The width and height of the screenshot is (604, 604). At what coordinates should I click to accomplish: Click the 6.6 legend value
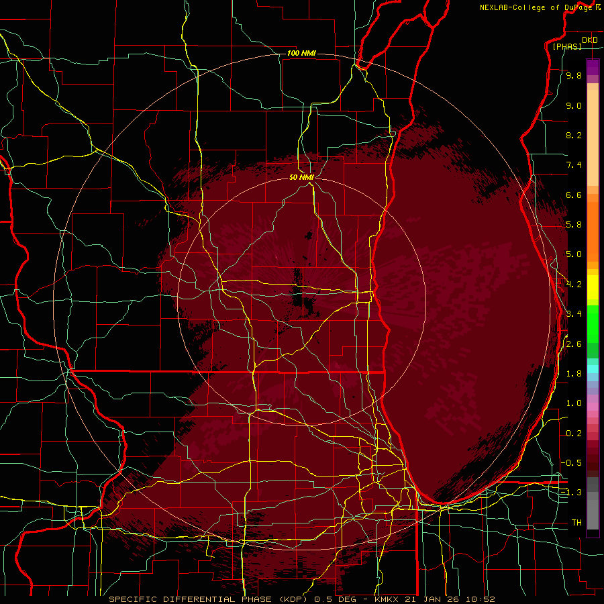click(574, 195)
